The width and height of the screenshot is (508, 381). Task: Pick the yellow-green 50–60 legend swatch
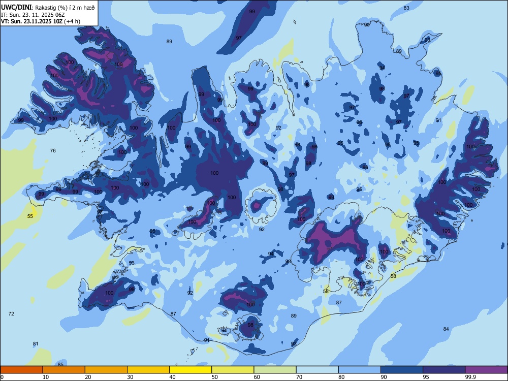coord(233,370)
